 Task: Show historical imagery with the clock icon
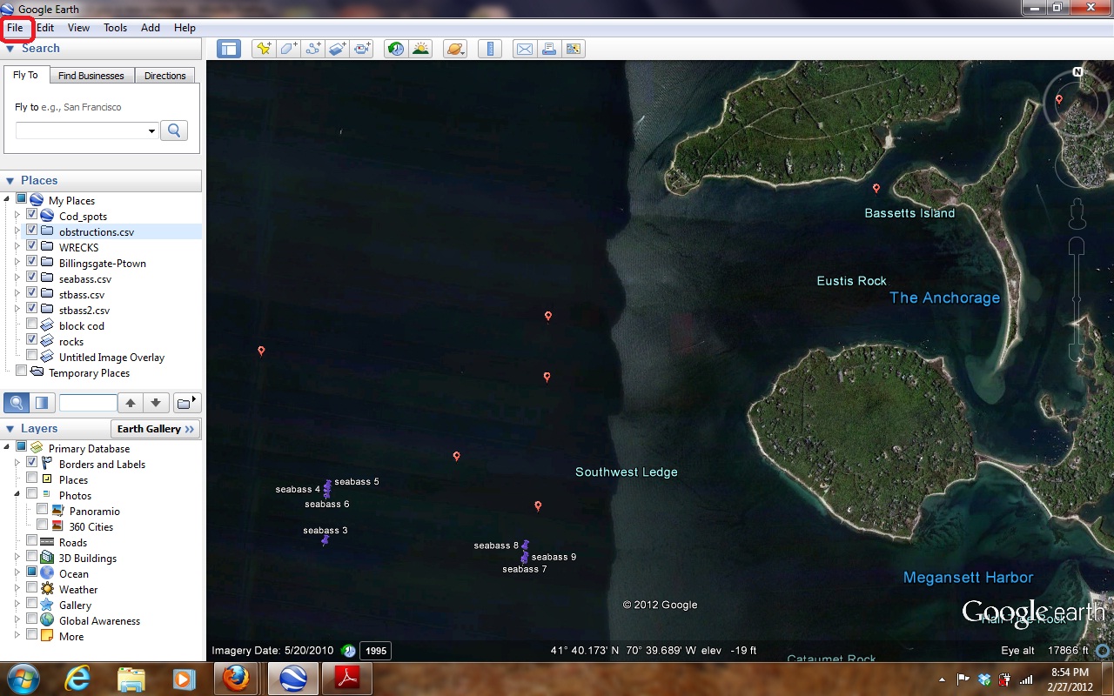[x=396, y=49]
